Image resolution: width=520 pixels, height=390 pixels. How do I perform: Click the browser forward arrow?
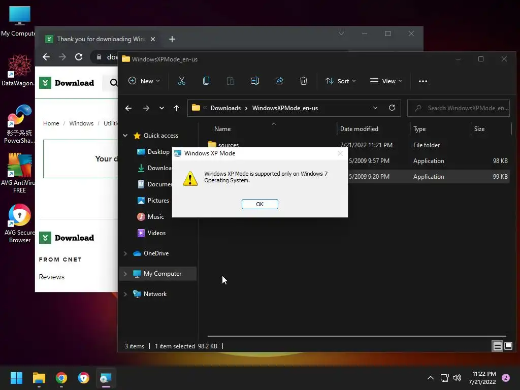coord(62,57)
